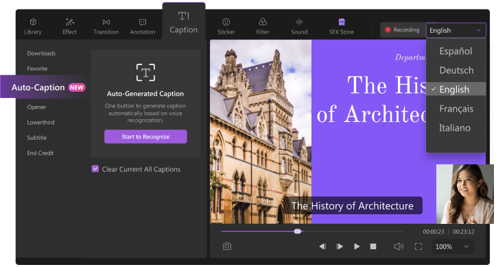Click The History of Architecture caption bar

[353, 205]
